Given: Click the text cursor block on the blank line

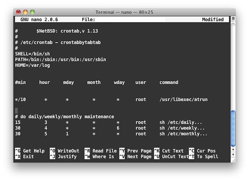Looking at the screenshot, I should [16, 110].
